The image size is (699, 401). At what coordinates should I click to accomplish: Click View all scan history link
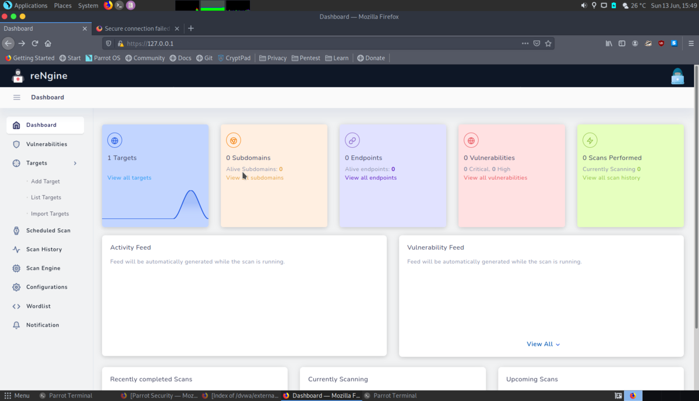point(611,178)
